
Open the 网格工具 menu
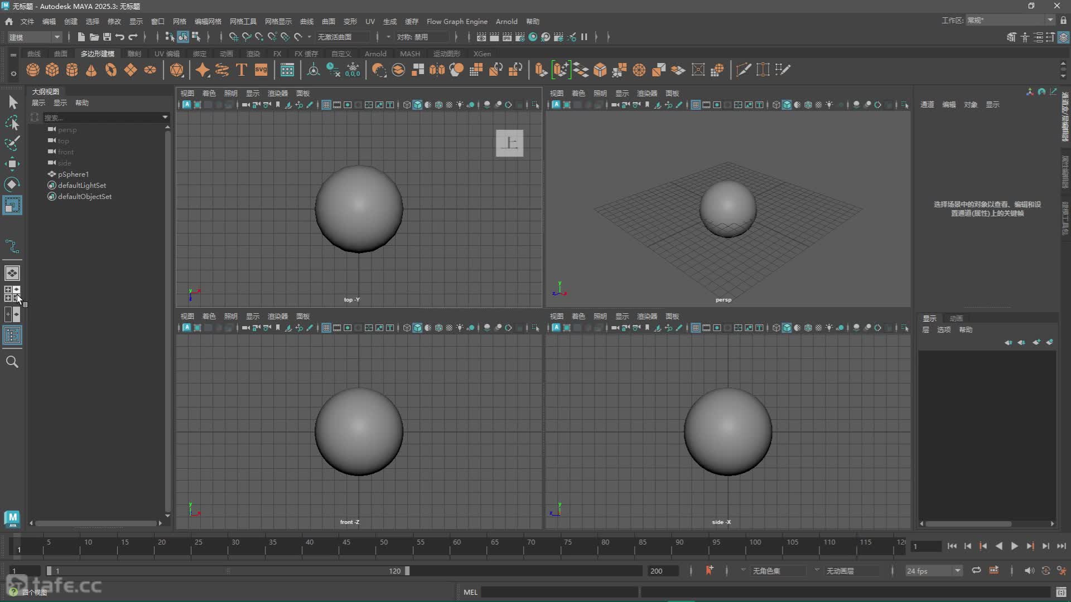coord(243,21)
